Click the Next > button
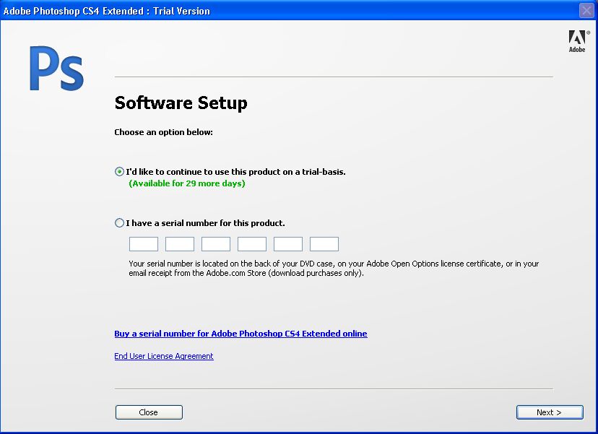This screenshot has height=434, width=598. [x=550, y=412]
